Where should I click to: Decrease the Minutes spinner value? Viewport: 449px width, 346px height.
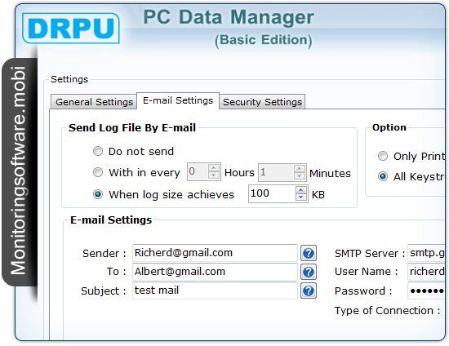point(300,175)
